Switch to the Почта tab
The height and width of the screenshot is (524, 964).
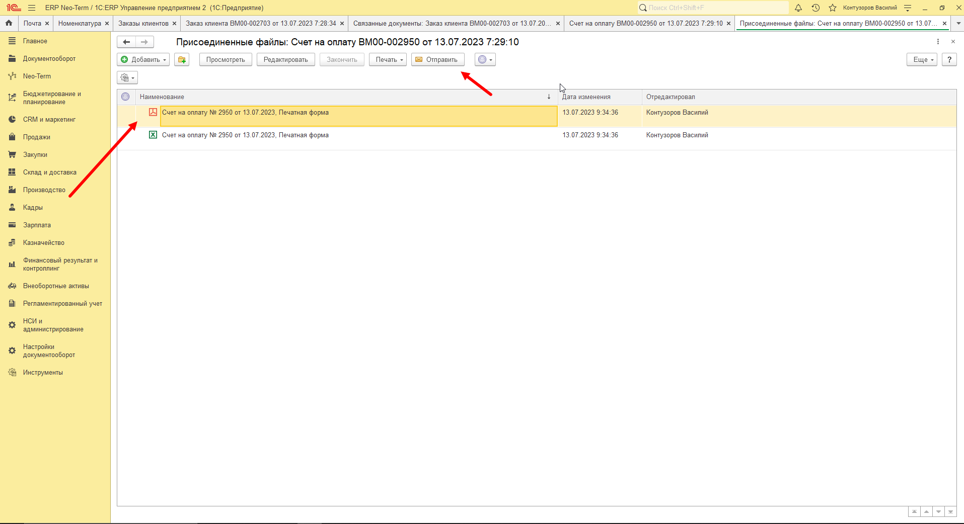coord(32,23)
